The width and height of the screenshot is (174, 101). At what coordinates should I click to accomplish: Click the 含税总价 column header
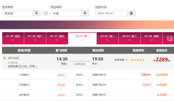(162, 50)
